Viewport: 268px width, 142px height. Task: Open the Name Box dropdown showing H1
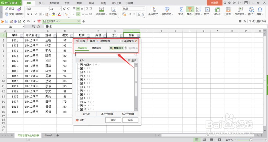coord(23,27)
